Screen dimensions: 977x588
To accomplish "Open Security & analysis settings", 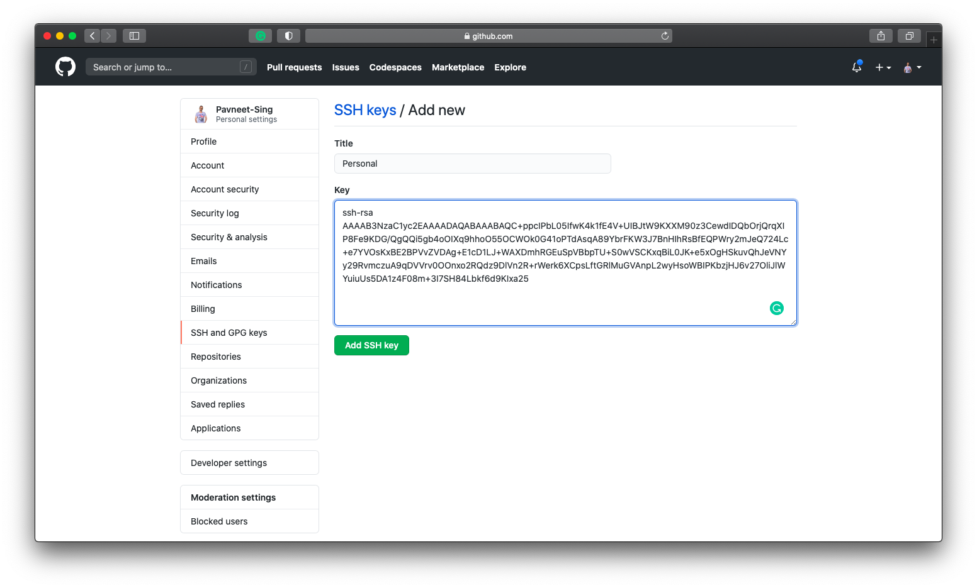I will 249,237.
